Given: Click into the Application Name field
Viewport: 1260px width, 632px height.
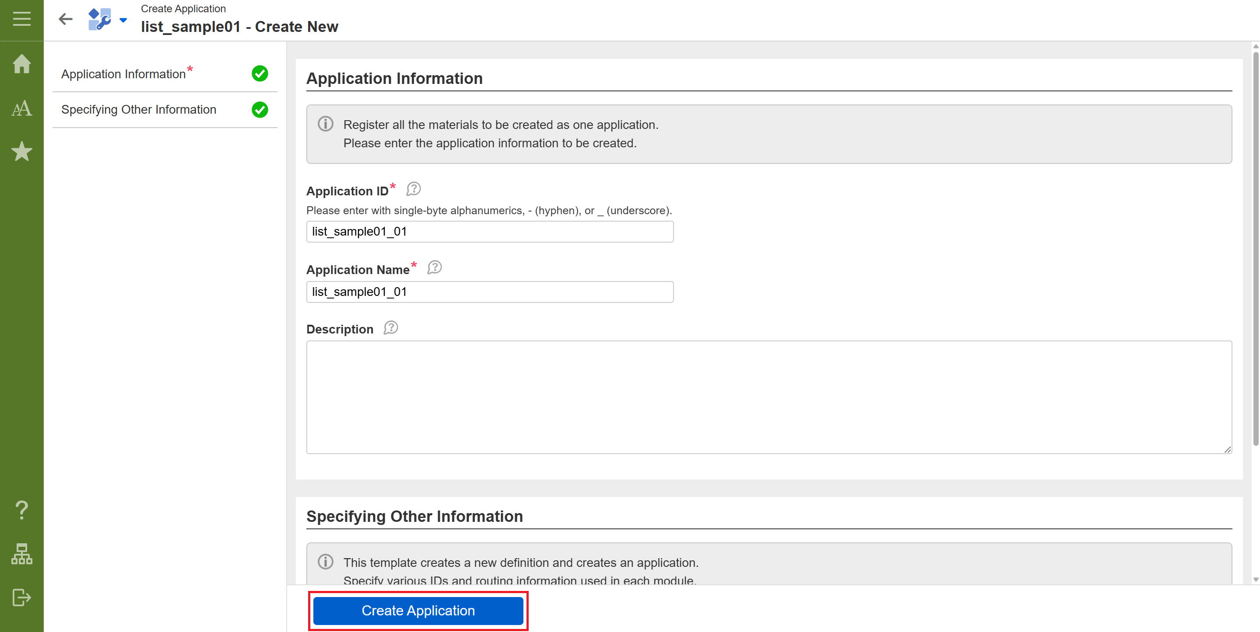Looking at the screenshot, I should [x=489, y=292].
